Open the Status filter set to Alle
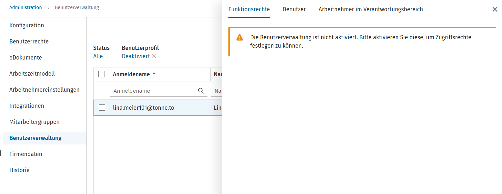Viewport: 502px width, 194px height. 98,56
